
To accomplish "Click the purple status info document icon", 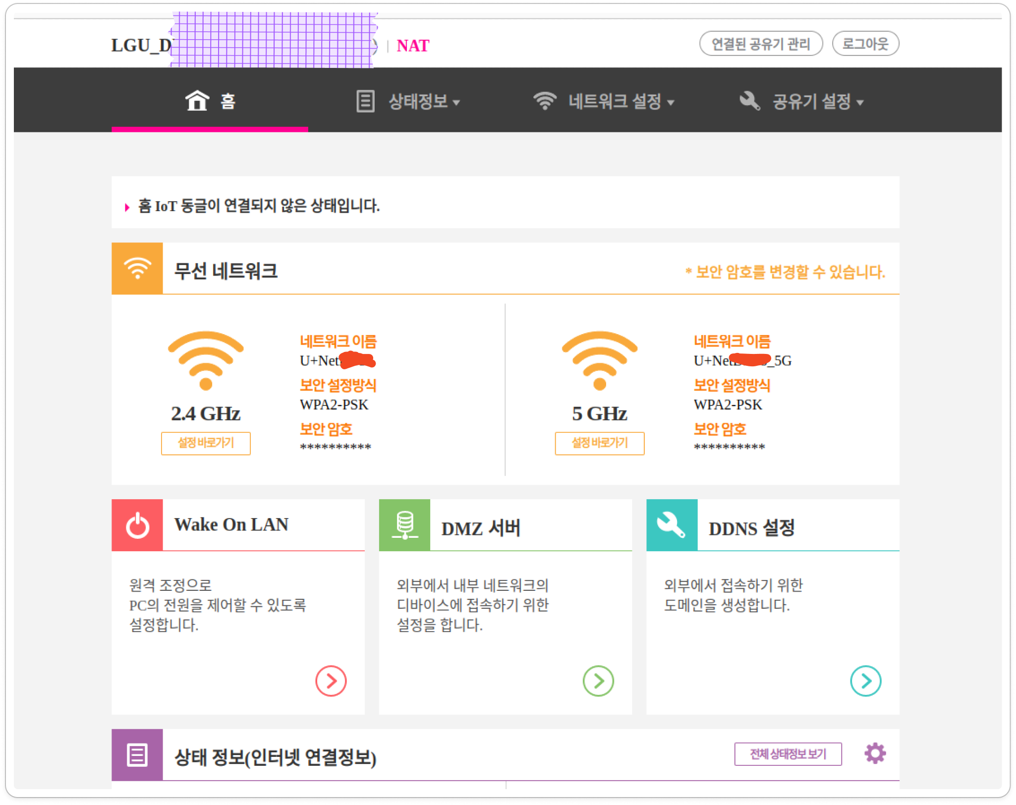I will (x=137, y=754).
